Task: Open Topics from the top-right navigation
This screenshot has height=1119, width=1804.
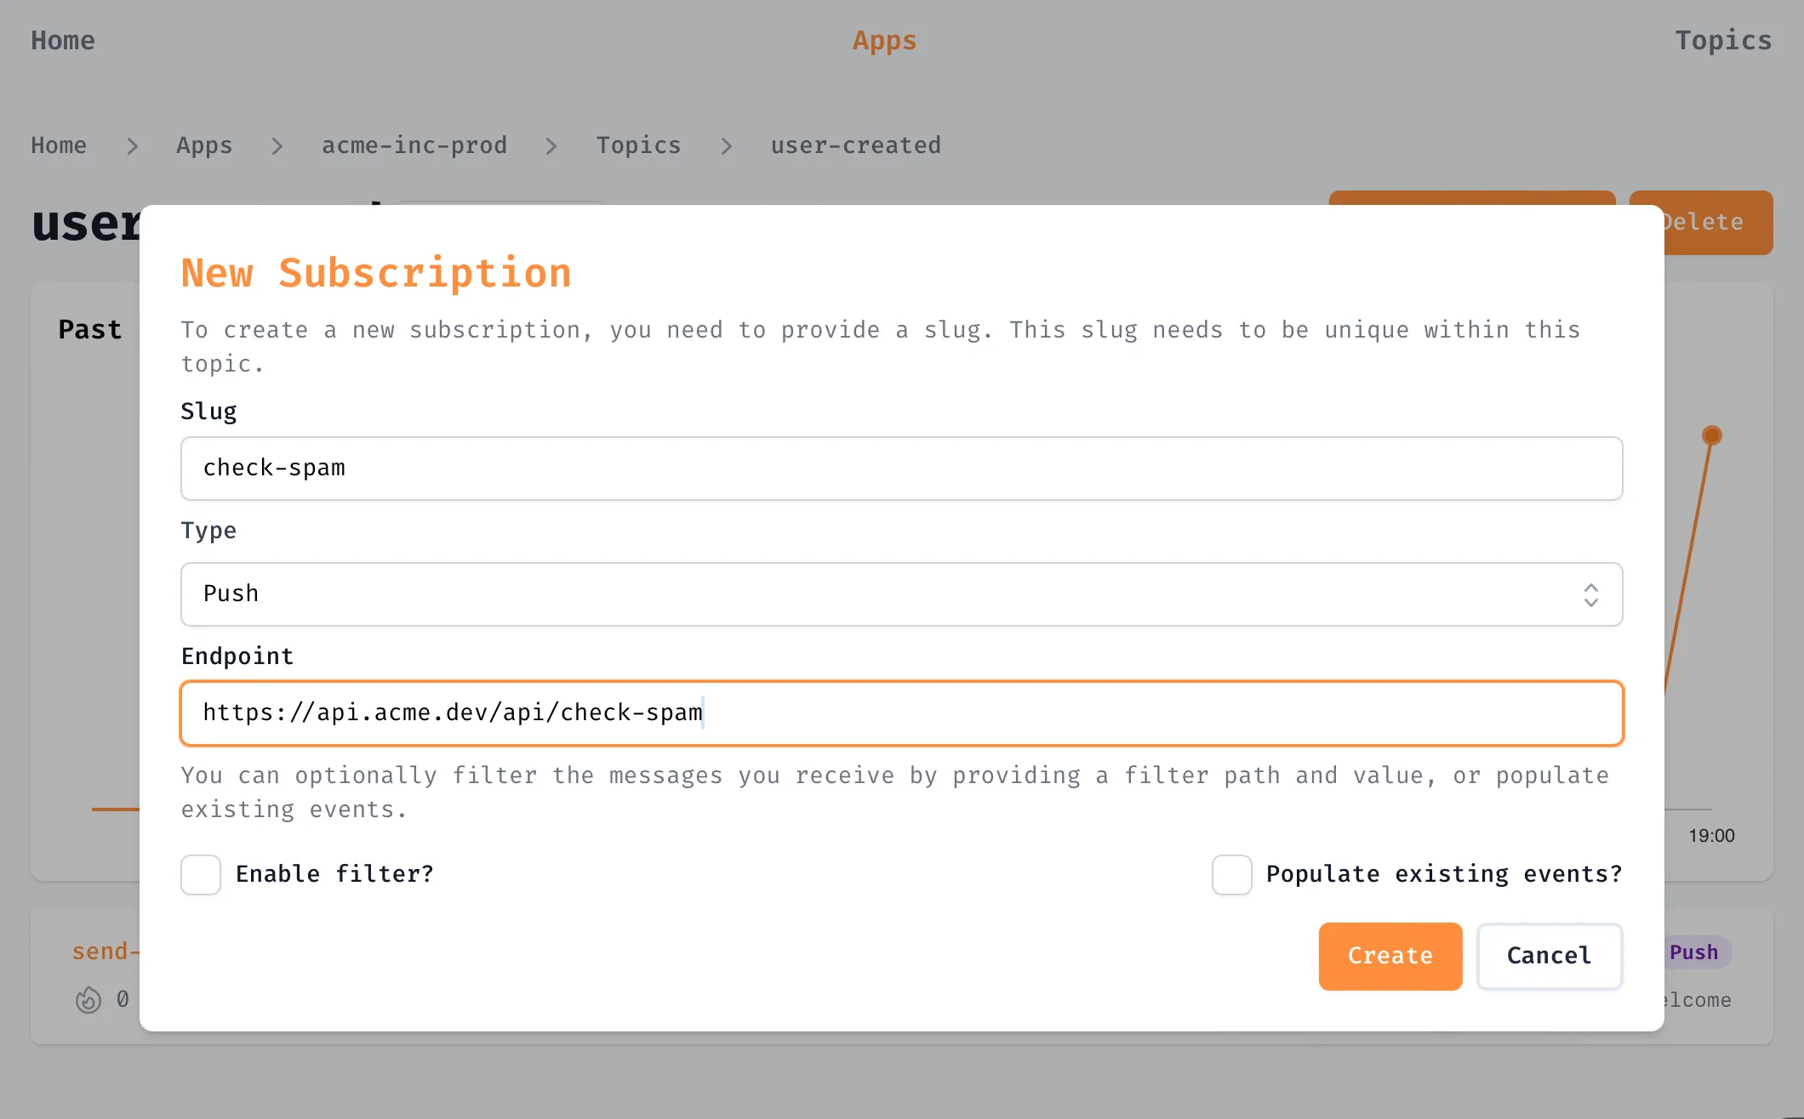Action: coord(1722,40)
